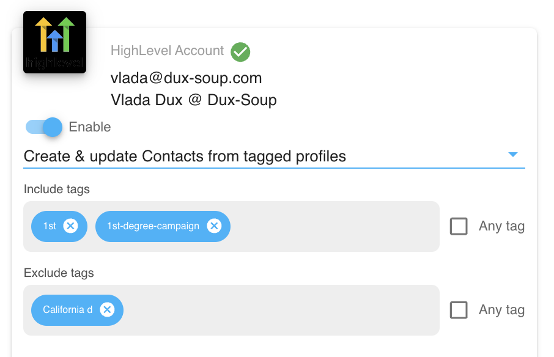Viewport: 554px width, 357px height.
Task: Click the California d tag chip
Action: [x=67, y=310]
